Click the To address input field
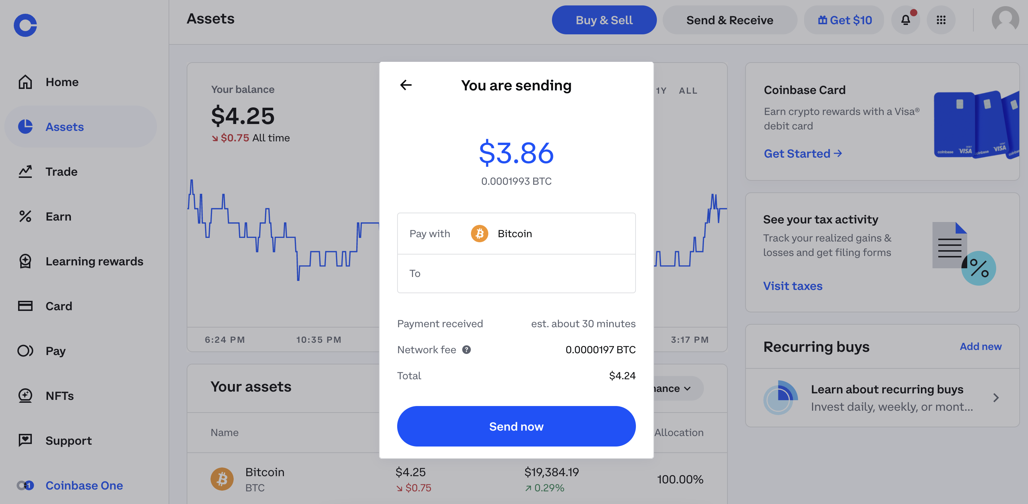1028x504 pixels. pyautogui.click(x=516, y=273)
